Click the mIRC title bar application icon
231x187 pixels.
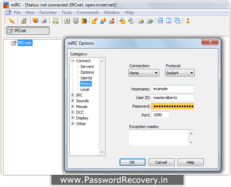[6, 5]
